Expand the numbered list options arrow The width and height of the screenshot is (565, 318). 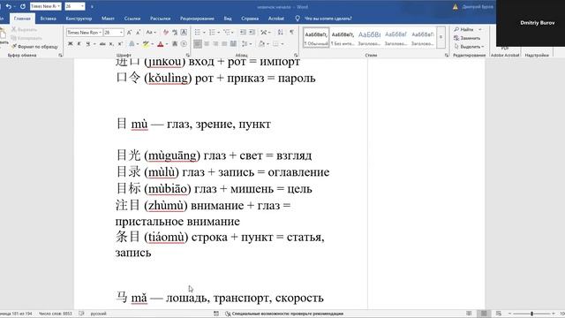(x=218, y=33)
